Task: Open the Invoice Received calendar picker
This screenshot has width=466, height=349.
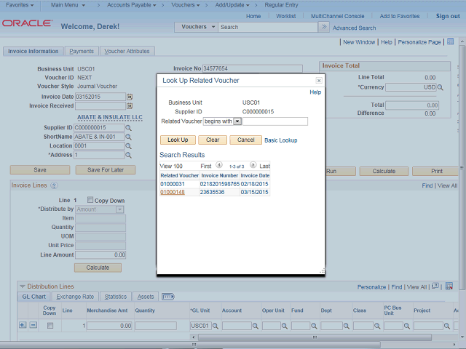Action: 130,106
